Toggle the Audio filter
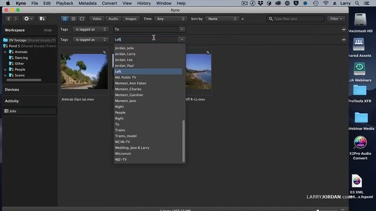The height and width of the screenshot is (211, 376). tap(113, 19)
